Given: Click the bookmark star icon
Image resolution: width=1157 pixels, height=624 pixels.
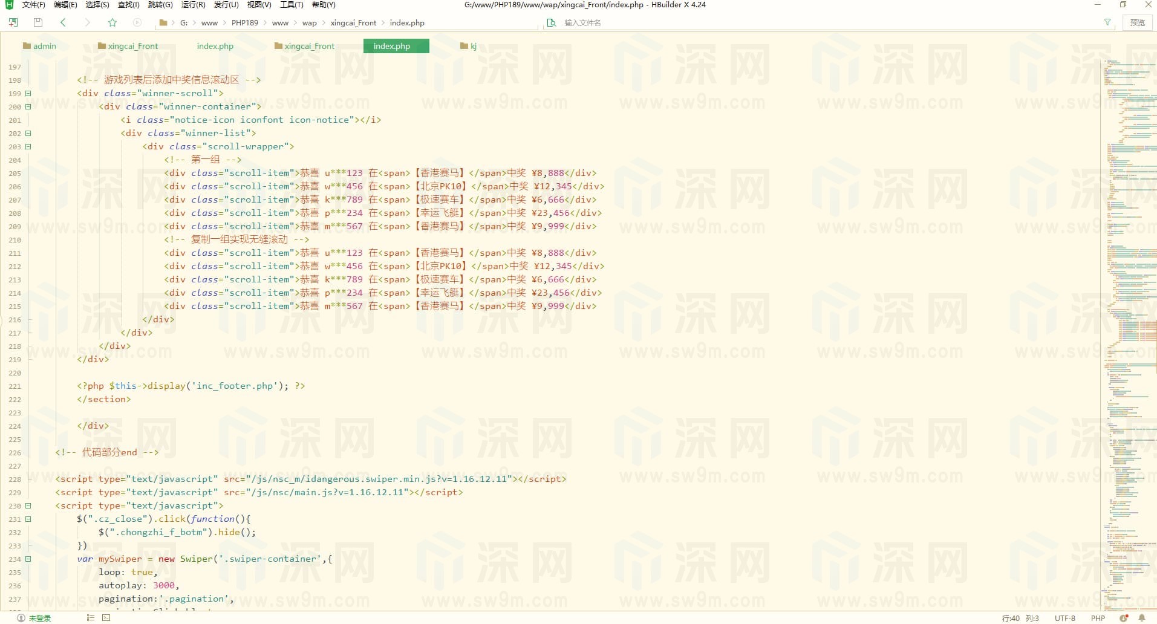Looking at the screenshot, I should pos(112,22).
